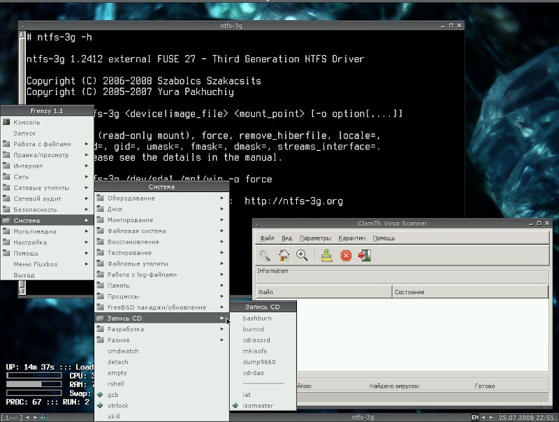Expand the Монтирование submenu
Viewport: 559px width, 422px height.
click(130, 220)
